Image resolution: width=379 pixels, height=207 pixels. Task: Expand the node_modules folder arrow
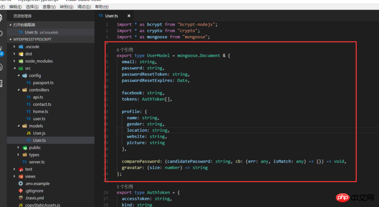[x=15, y=61]
